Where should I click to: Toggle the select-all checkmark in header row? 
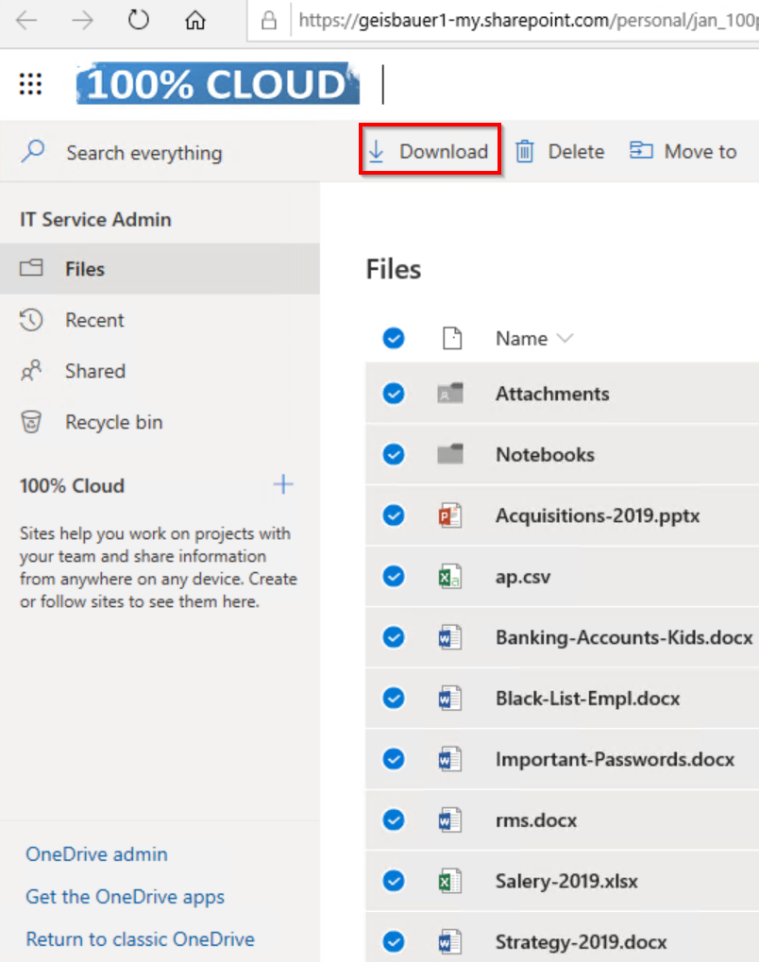point(394,338)
